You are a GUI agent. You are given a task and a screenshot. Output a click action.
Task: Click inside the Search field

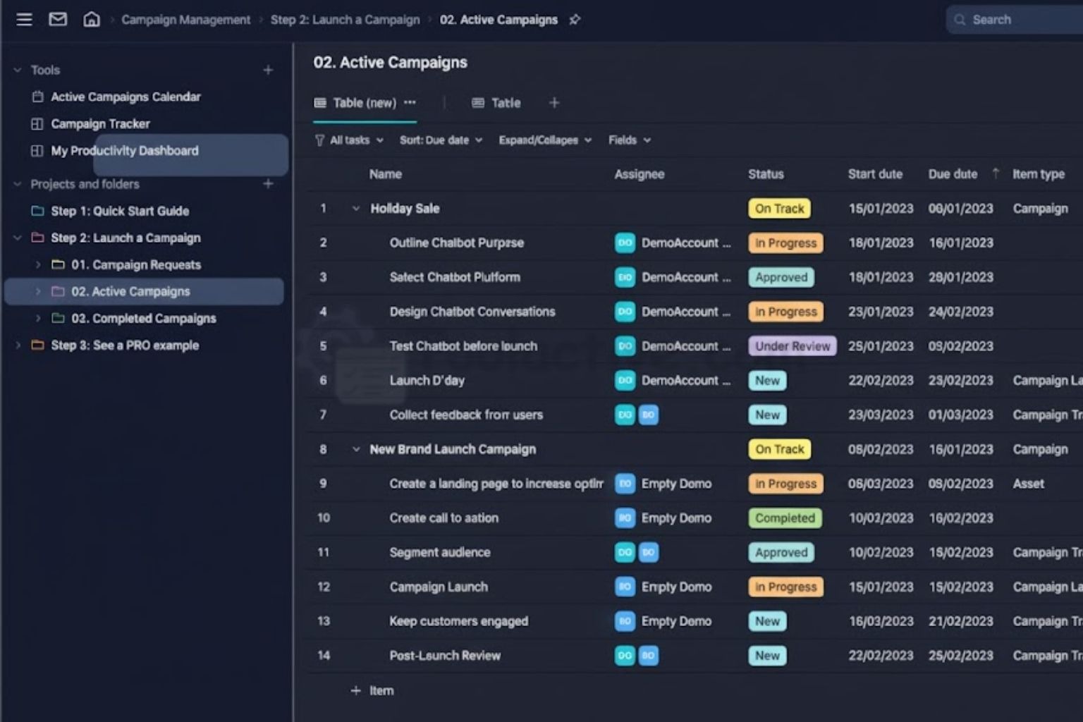[x=1015, y=20]
